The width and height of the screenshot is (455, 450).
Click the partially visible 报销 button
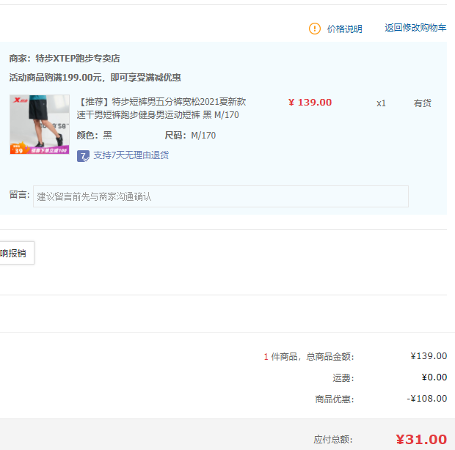click(17, 253)
